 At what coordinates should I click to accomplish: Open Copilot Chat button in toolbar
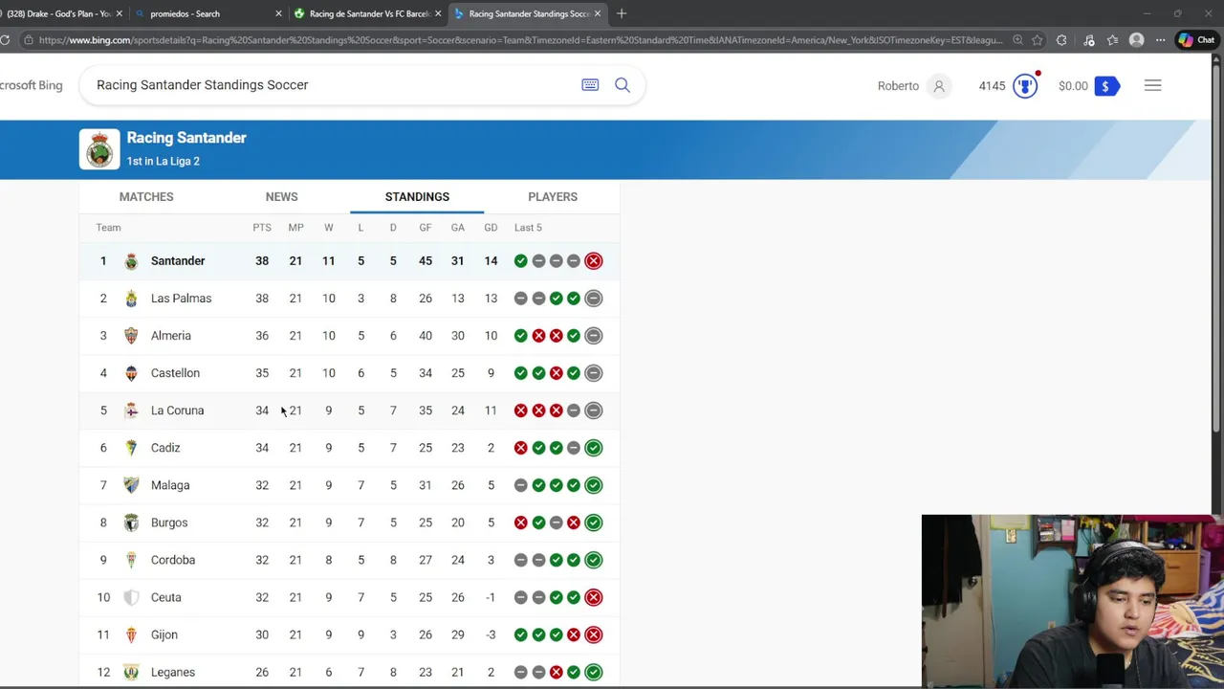(x=1196, y=40)
